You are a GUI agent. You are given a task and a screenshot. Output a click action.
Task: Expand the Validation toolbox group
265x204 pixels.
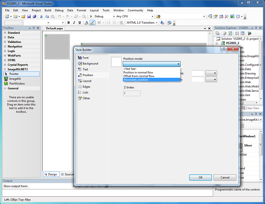[5, 42]
